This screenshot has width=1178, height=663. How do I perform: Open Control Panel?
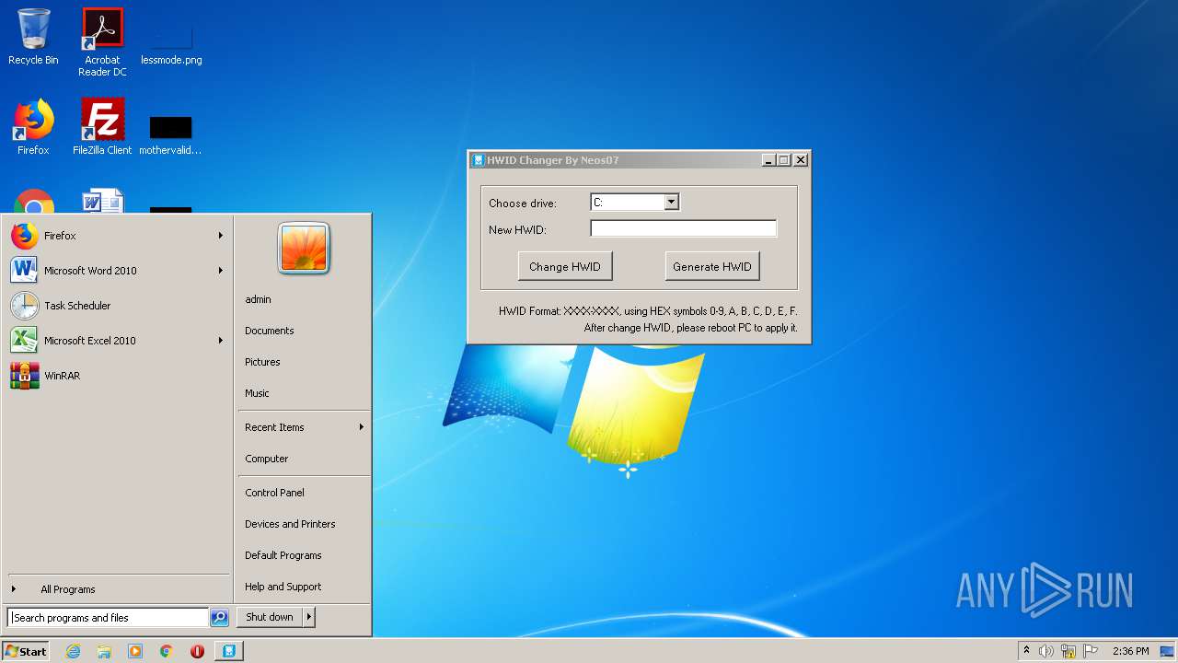304,493
